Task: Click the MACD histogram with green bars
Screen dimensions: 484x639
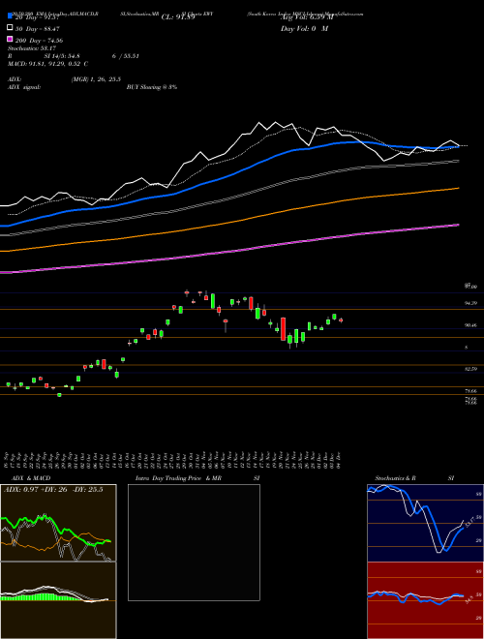Action: (58, 600)
